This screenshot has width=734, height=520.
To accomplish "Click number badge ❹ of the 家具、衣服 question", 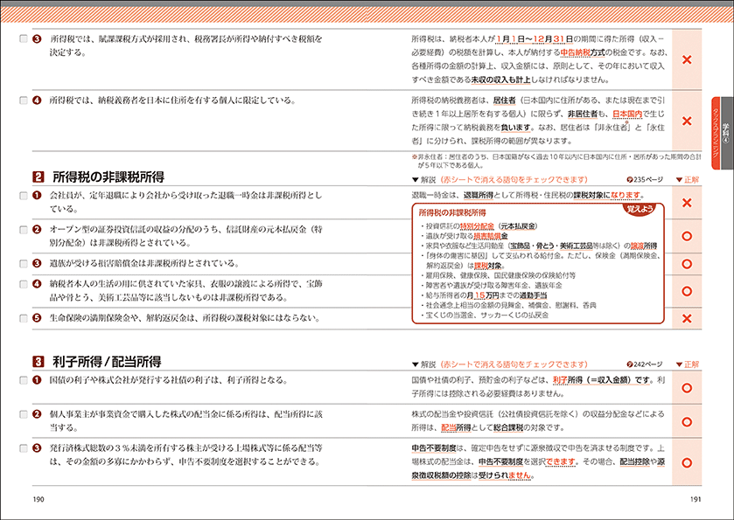I will pos(37,284).
